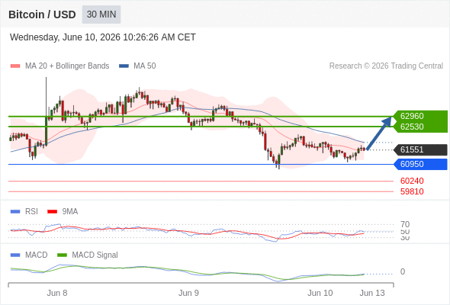The width and height of the screenshot is (450, 305).
Task: Click the Jun 8 date axis label
Action: tap(57, 293)
